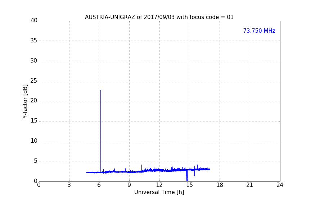This screenshot has height=207, width=311.
Task: Click the x-axis tick label 12
Action: tap(159, 185)
